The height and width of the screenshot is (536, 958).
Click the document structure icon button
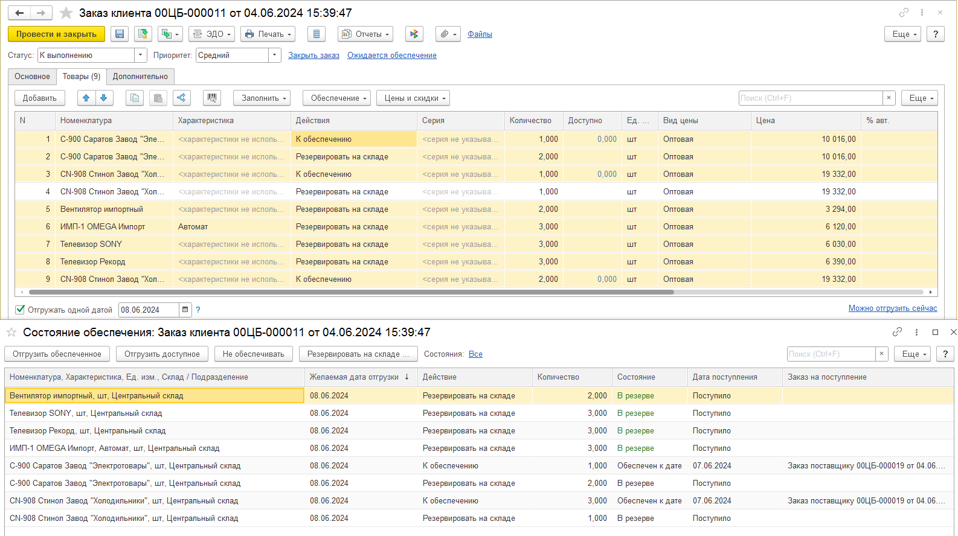coord(317,34)
